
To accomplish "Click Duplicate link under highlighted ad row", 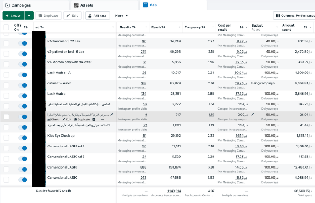I will [82, 119].
